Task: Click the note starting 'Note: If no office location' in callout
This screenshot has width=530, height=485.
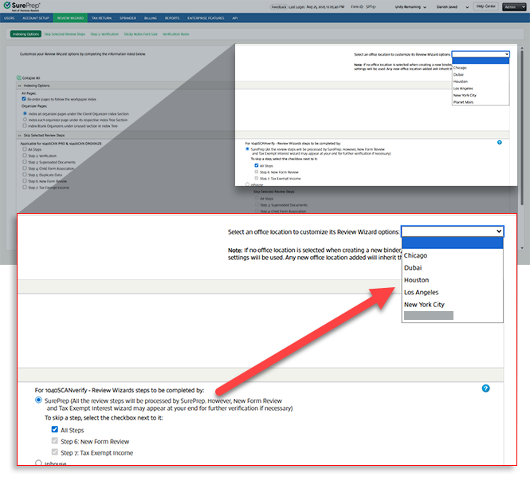Action: (314, 254)
